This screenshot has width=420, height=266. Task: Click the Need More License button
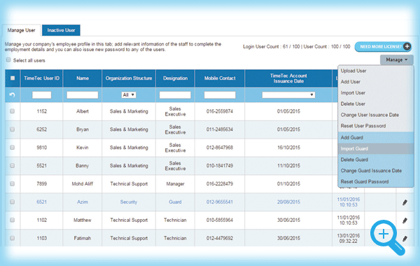click(x=383, y=47)
